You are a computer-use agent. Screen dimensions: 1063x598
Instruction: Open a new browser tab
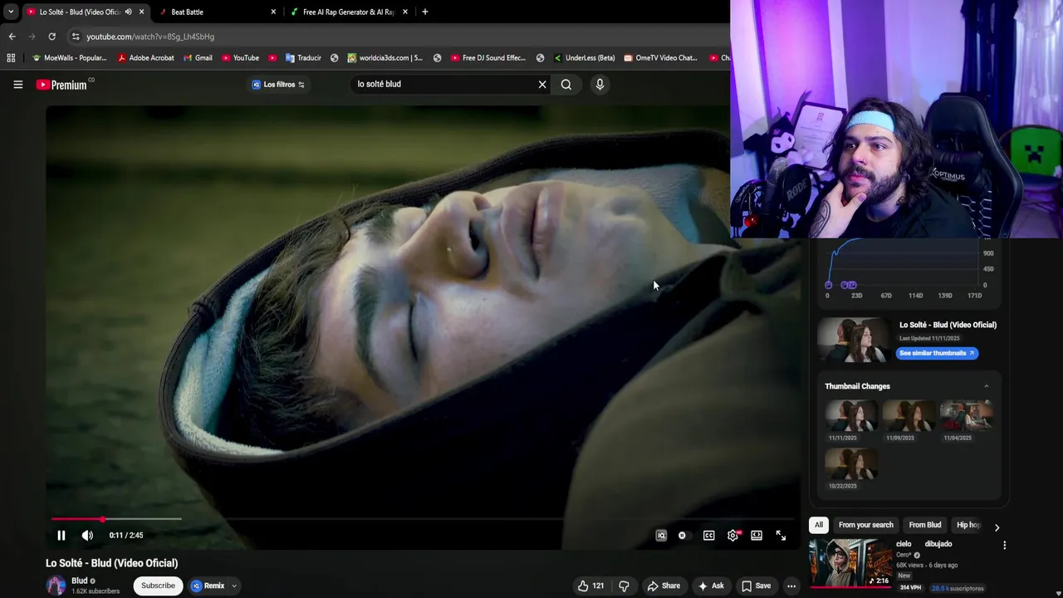[x=425, y=12]
